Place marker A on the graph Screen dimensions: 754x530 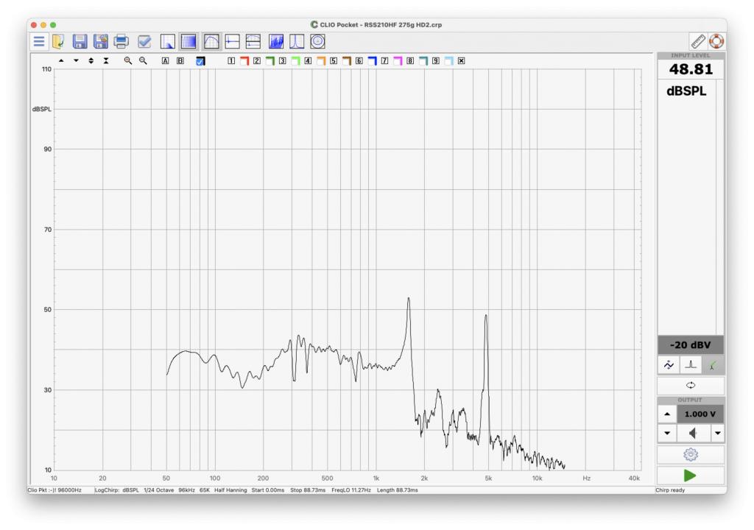(166, 61)
